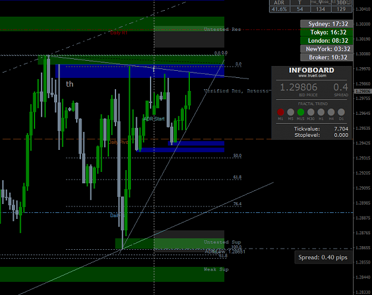Click the INFOBOARD panel title
Screen dimensions: 372x295
(x=311, y=70)
